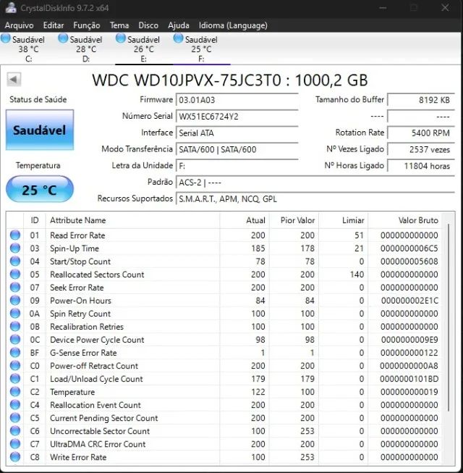Click the Valor Bruto column header

point(404,220)
